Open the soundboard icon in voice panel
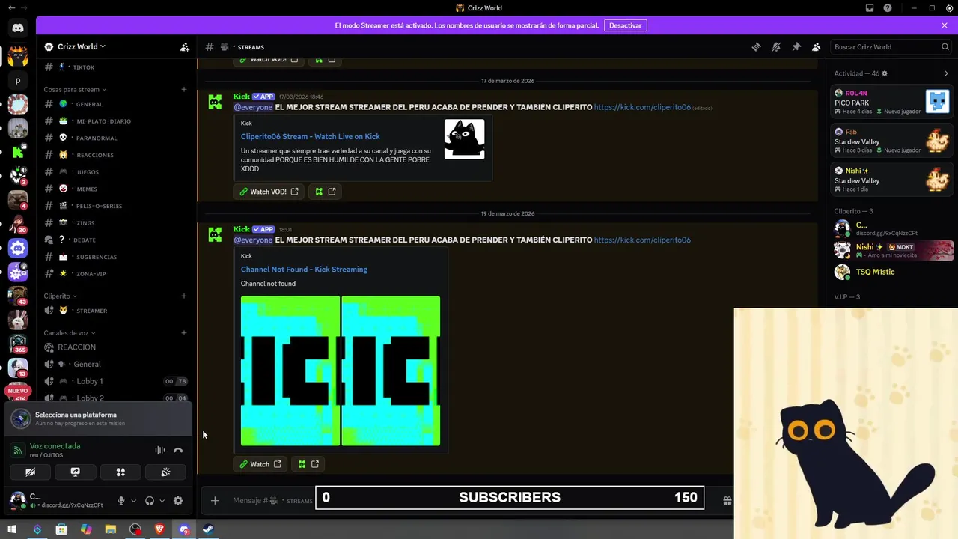Image resolution: width=958 pixels, height=539 pixels. click(x=165, y=472)
